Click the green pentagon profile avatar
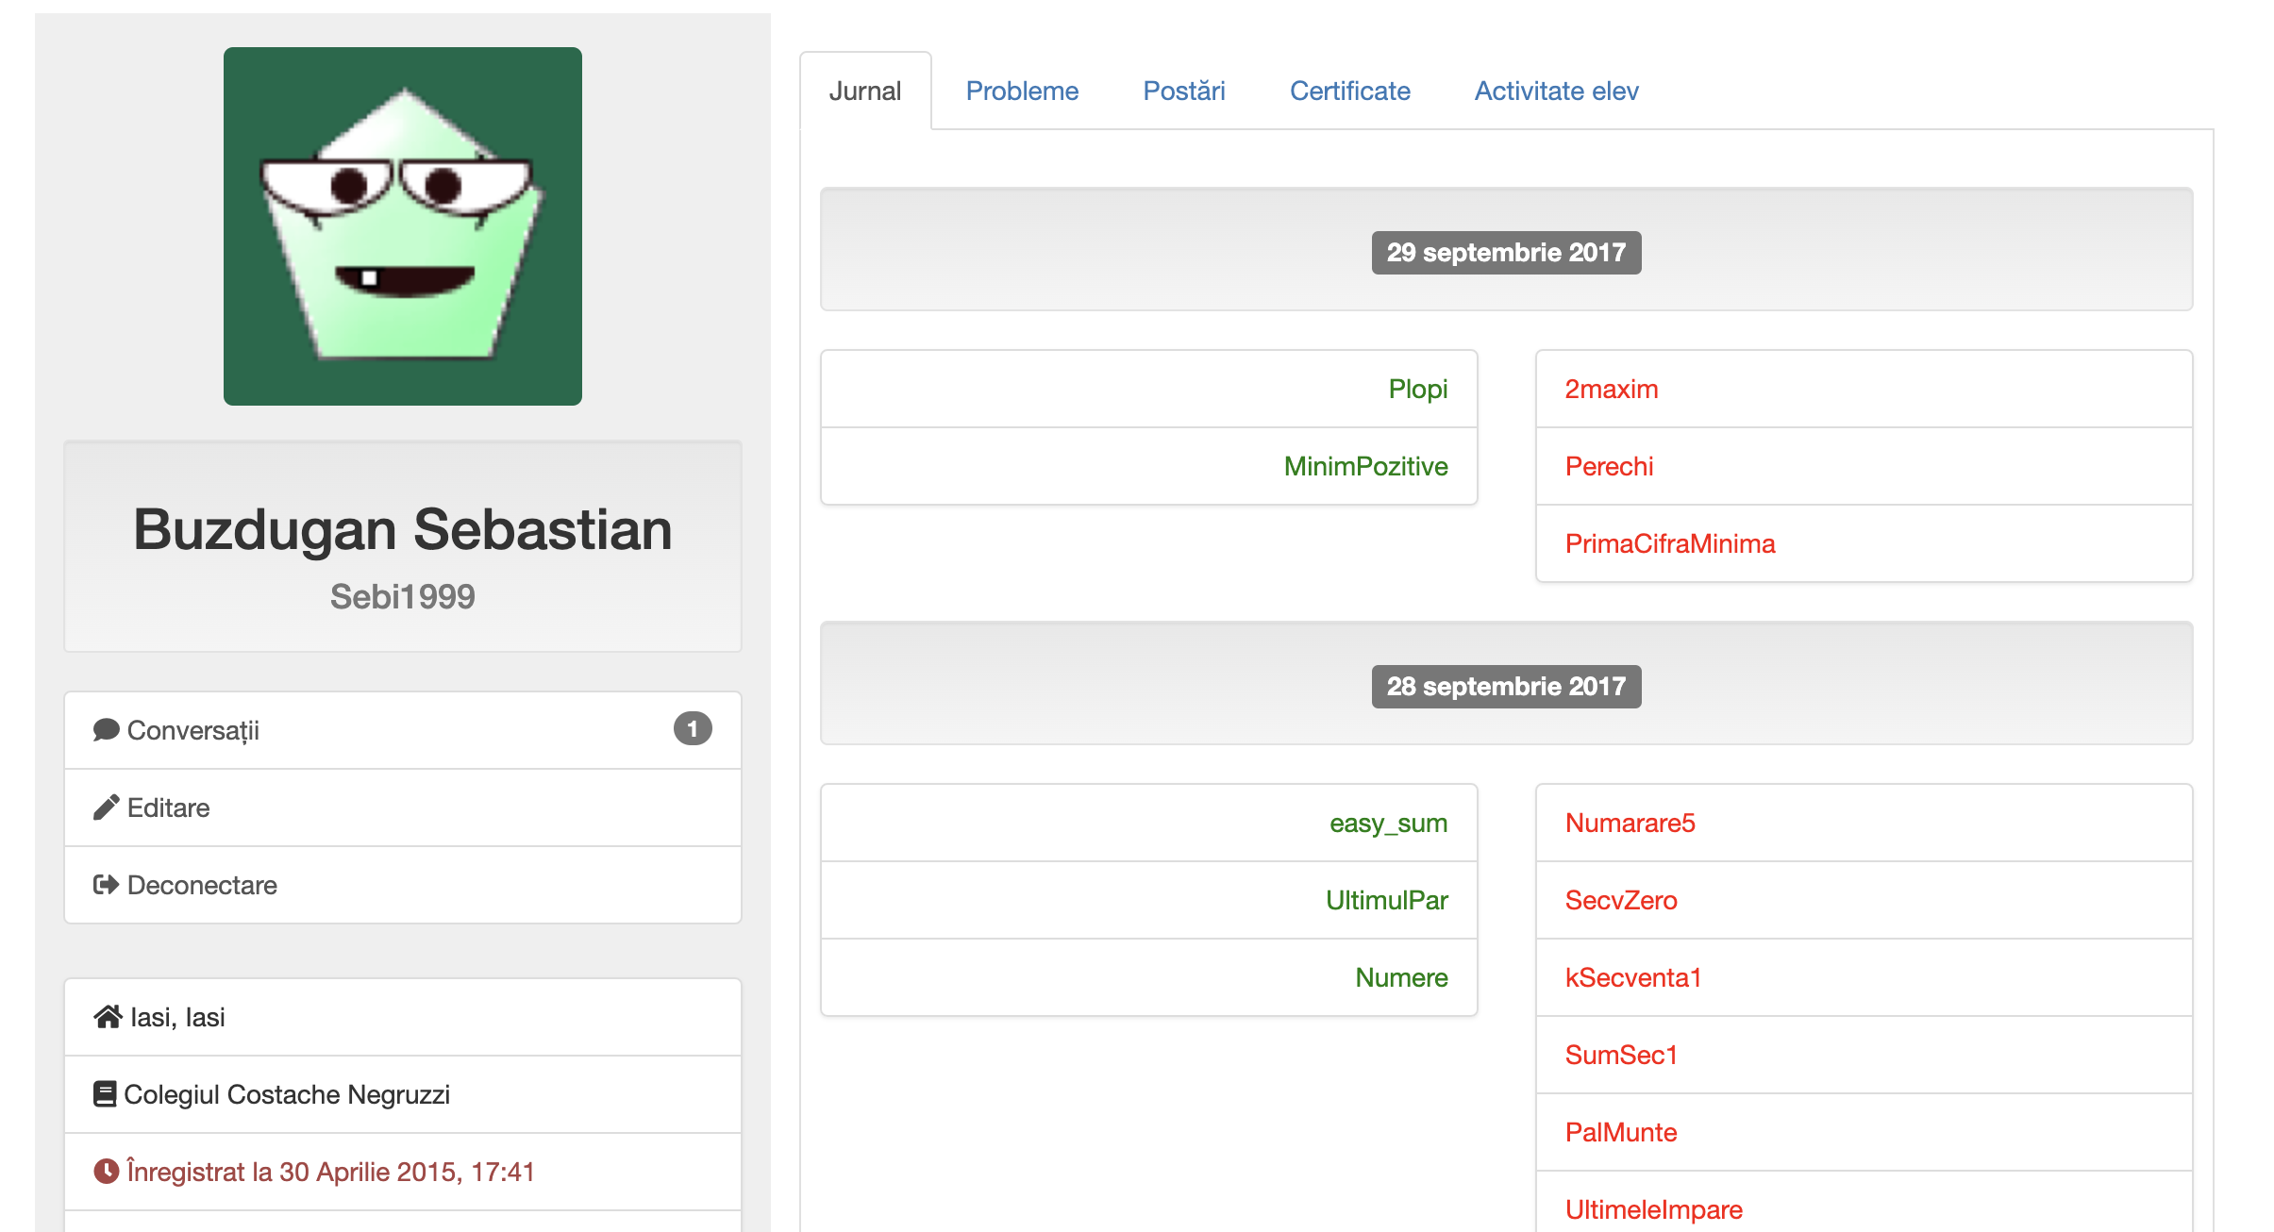Image resolution: width=2274 pixels, height=1232 pixels. [403, 226]
